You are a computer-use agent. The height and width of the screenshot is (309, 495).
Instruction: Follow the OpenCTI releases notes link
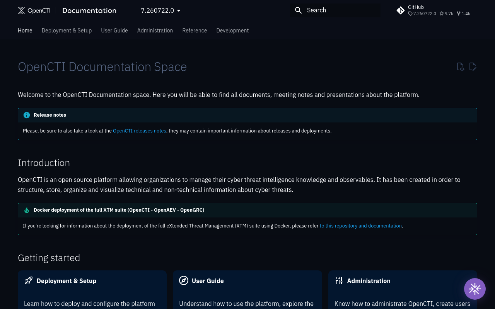tap(140, 131)
